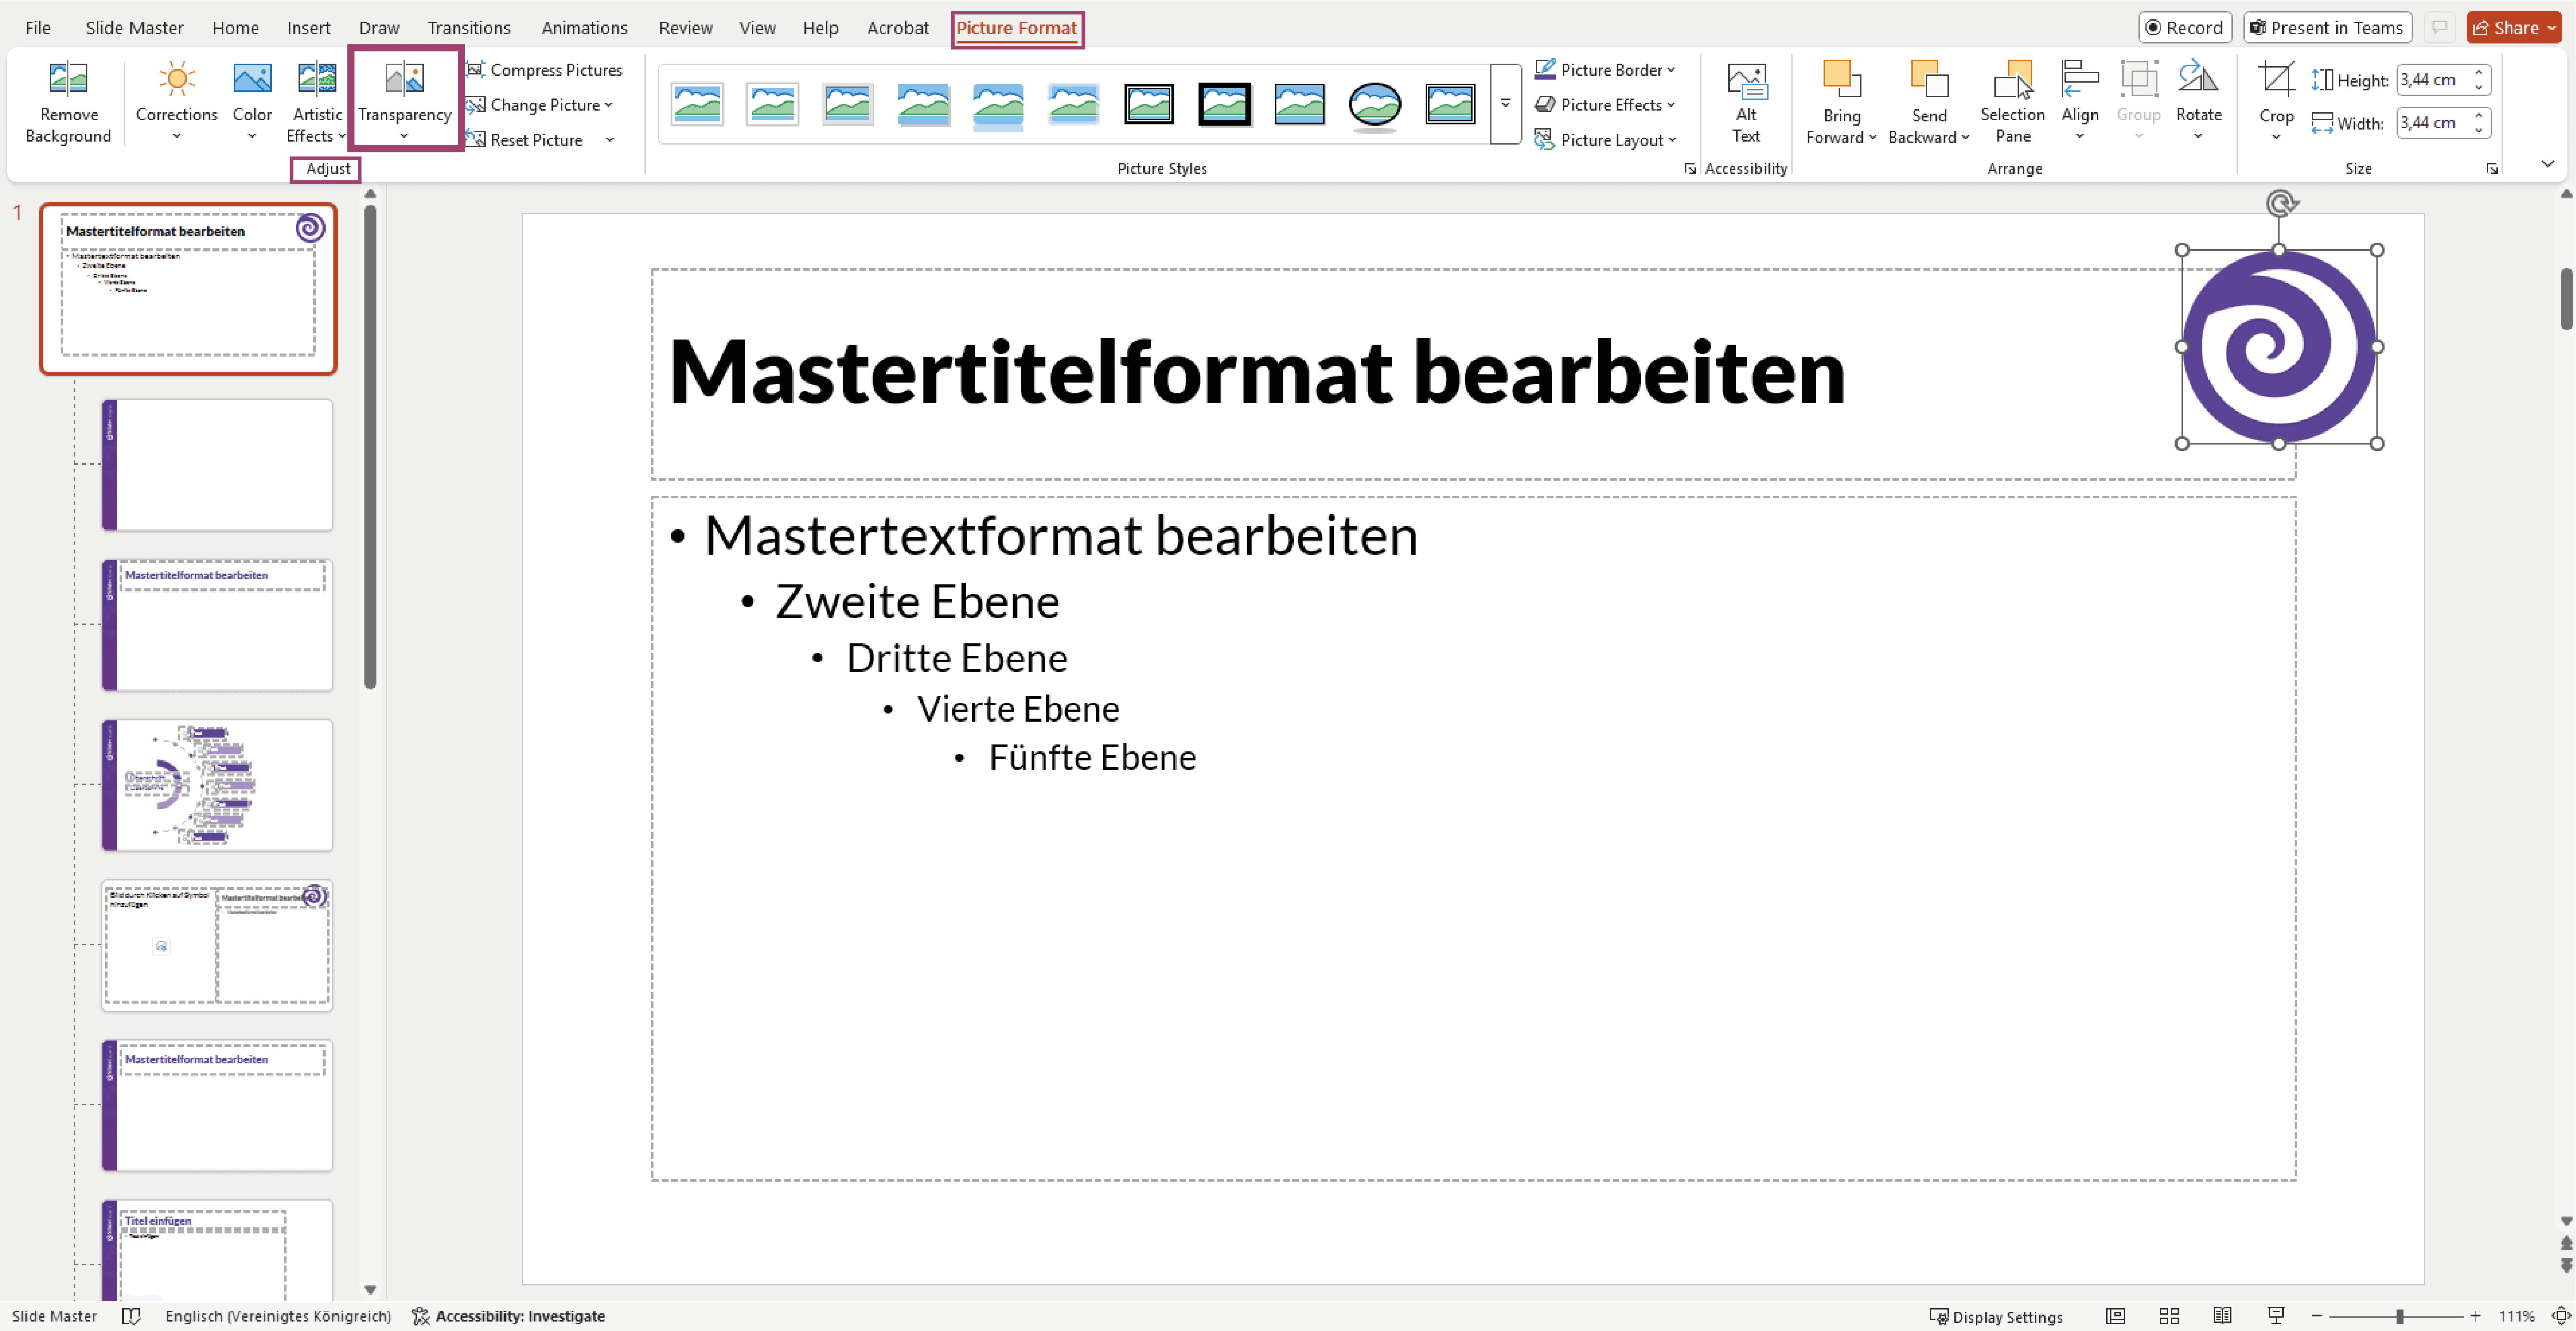Image resolution: width=2576 pixels, height=1331 pixels.
Task: Click Compress Pictures
Action: pyautogui.click(x=545, y=70)
